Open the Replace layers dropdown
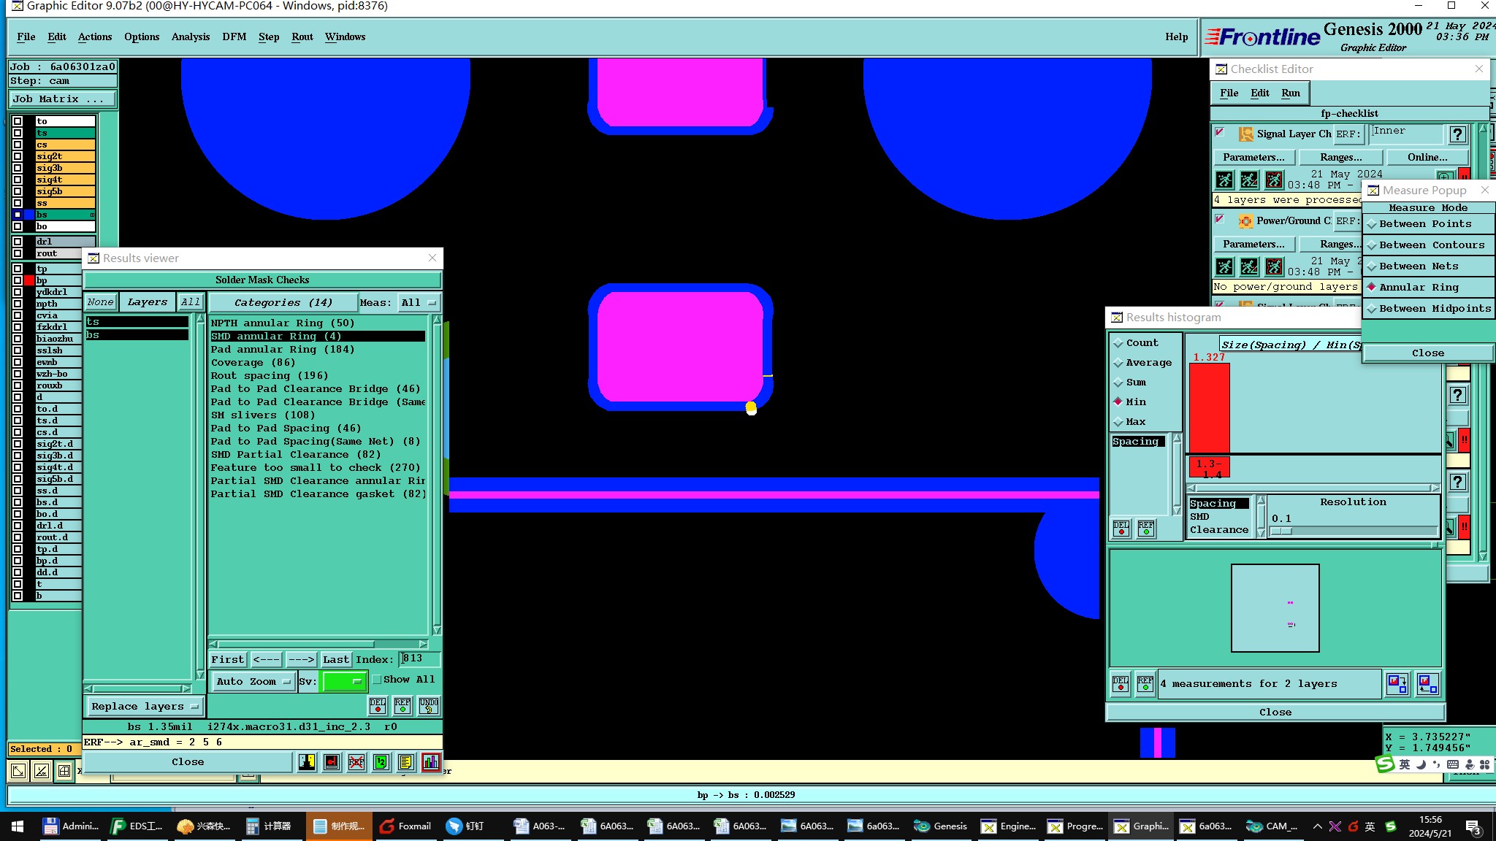The width and height of the screenshot is (1496, 841). [x=145, y=706]
